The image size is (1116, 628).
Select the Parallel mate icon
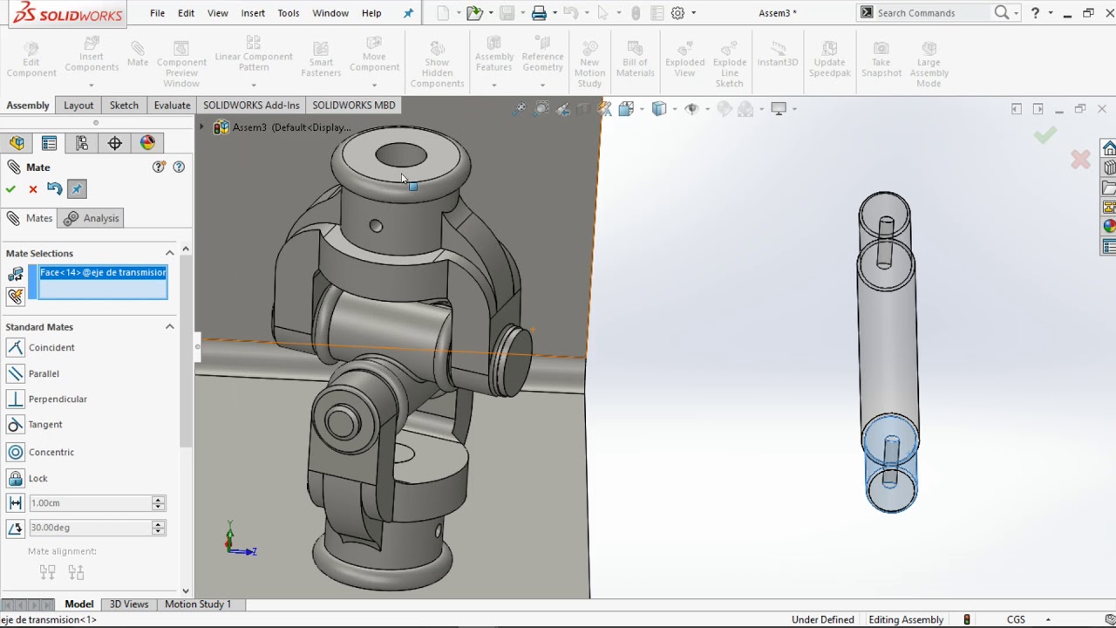15,373
